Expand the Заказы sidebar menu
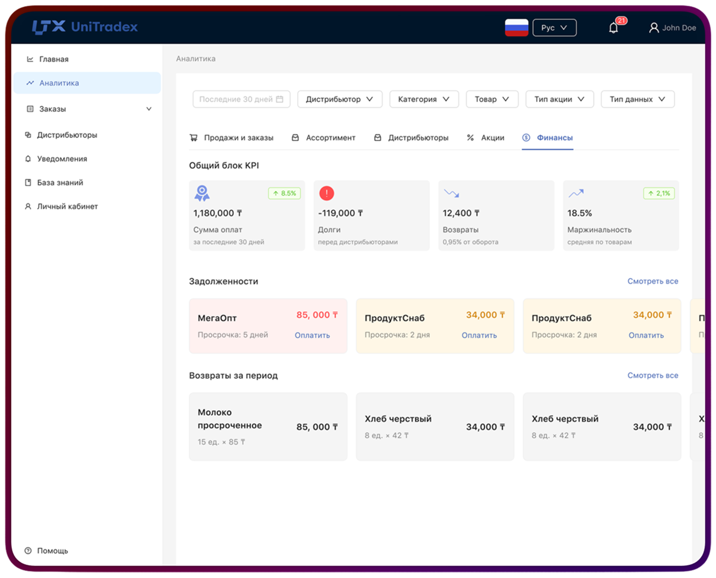The width and height of the screenshot is (716, 578). pos(149,109)
